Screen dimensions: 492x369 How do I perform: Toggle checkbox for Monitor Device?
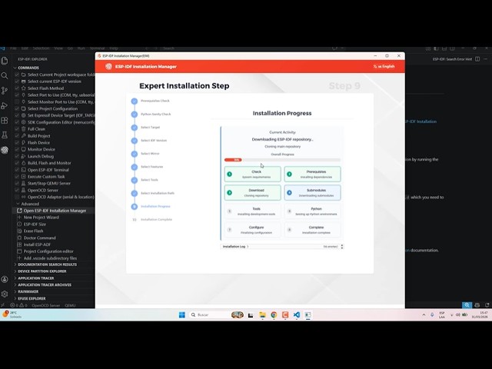click(x=17, y=149)
